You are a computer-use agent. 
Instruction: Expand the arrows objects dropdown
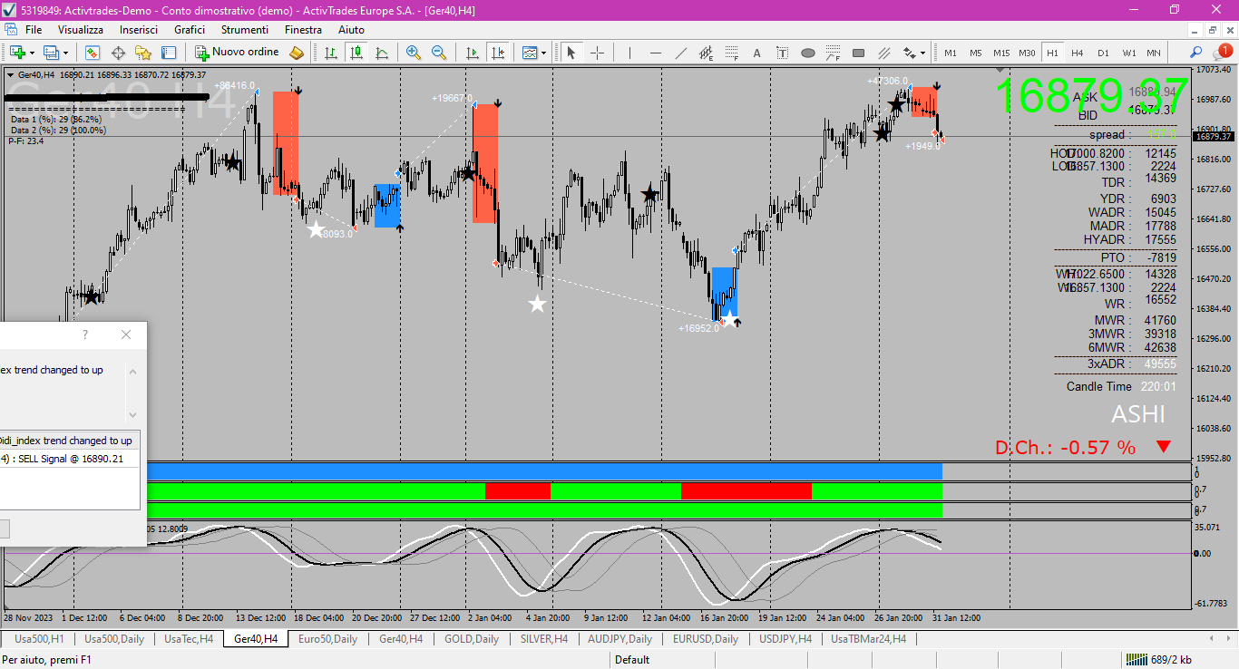[922, 53]
